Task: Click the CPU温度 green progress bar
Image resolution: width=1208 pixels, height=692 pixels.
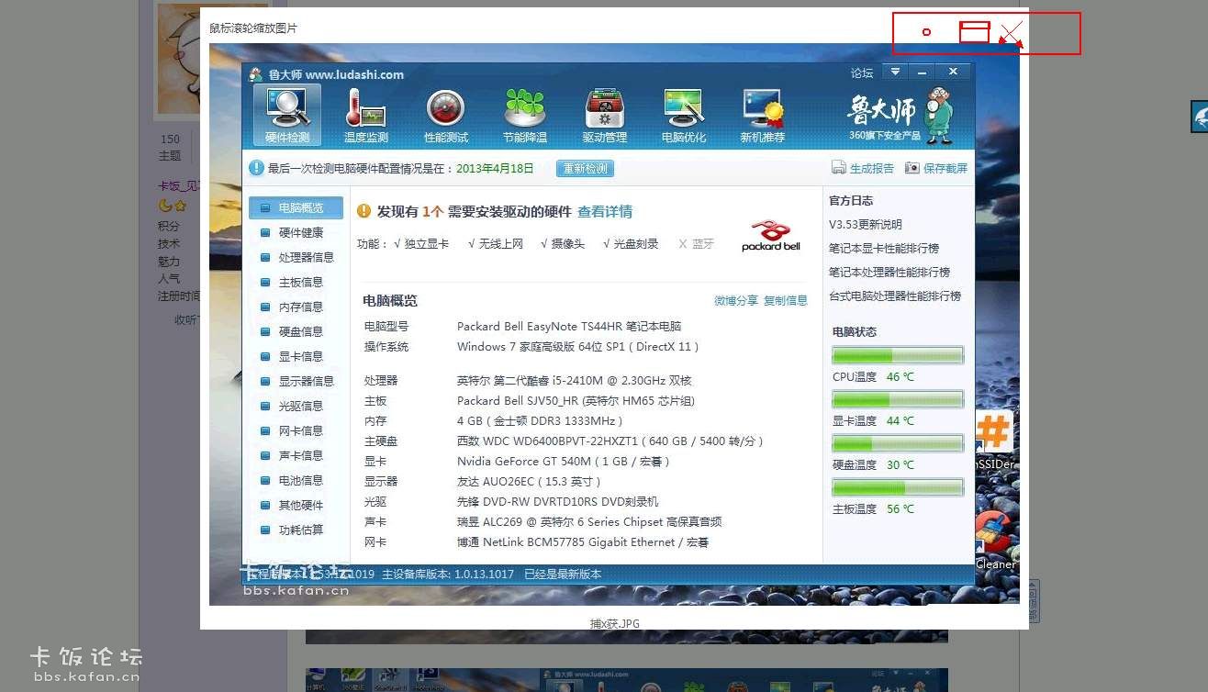Action: [x=898, y=355]
